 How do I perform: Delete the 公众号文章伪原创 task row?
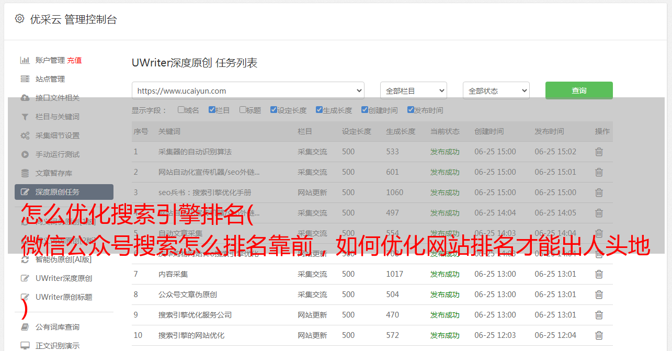[x=599, y=295]
